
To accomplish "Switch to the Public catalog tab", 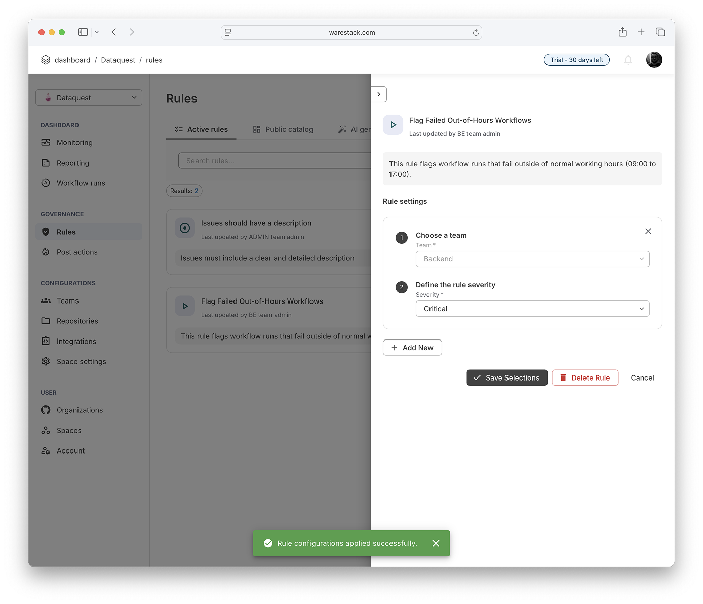I will pyautogui.click(x=283, y=129).
